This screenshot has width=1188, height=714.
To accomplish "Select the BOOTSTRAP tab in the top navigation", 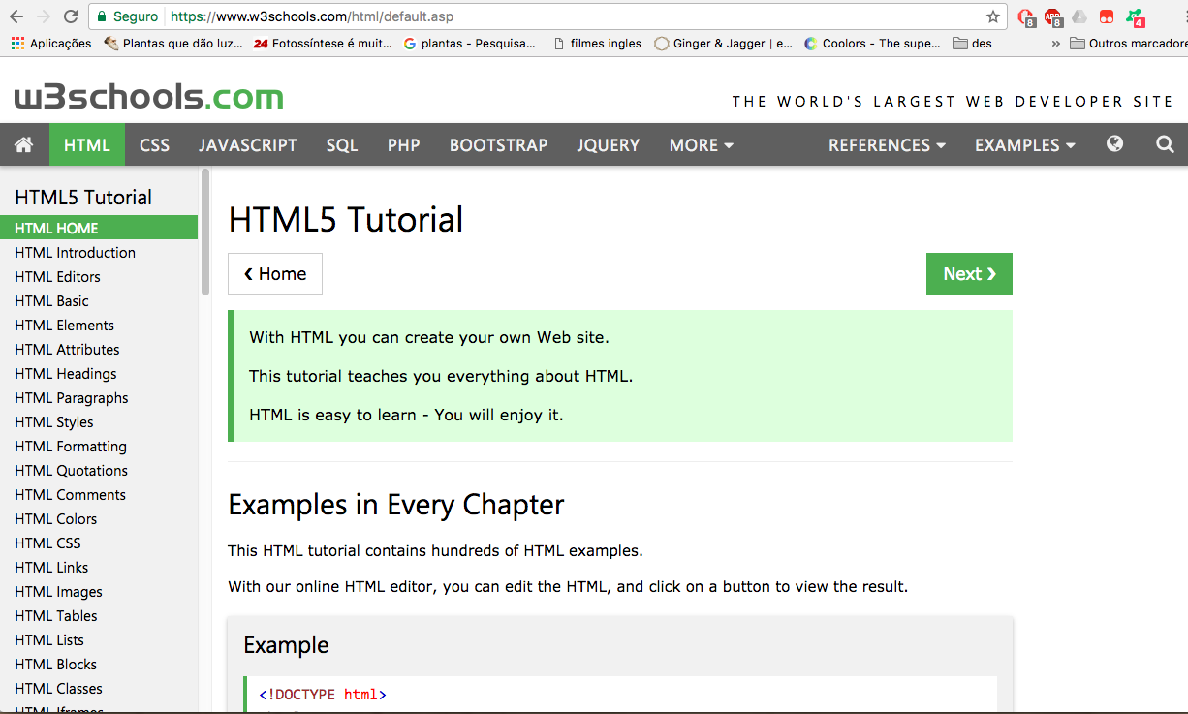I will pos(499,144).
